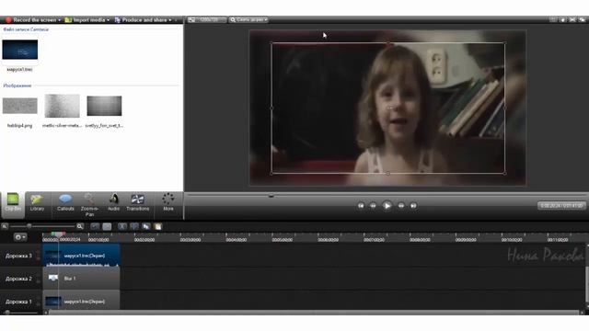This screenshot has height=331, width=589.
Task: Click the Дорожка 3 track label
Action: pyautogui.click(x=18, y=256)
